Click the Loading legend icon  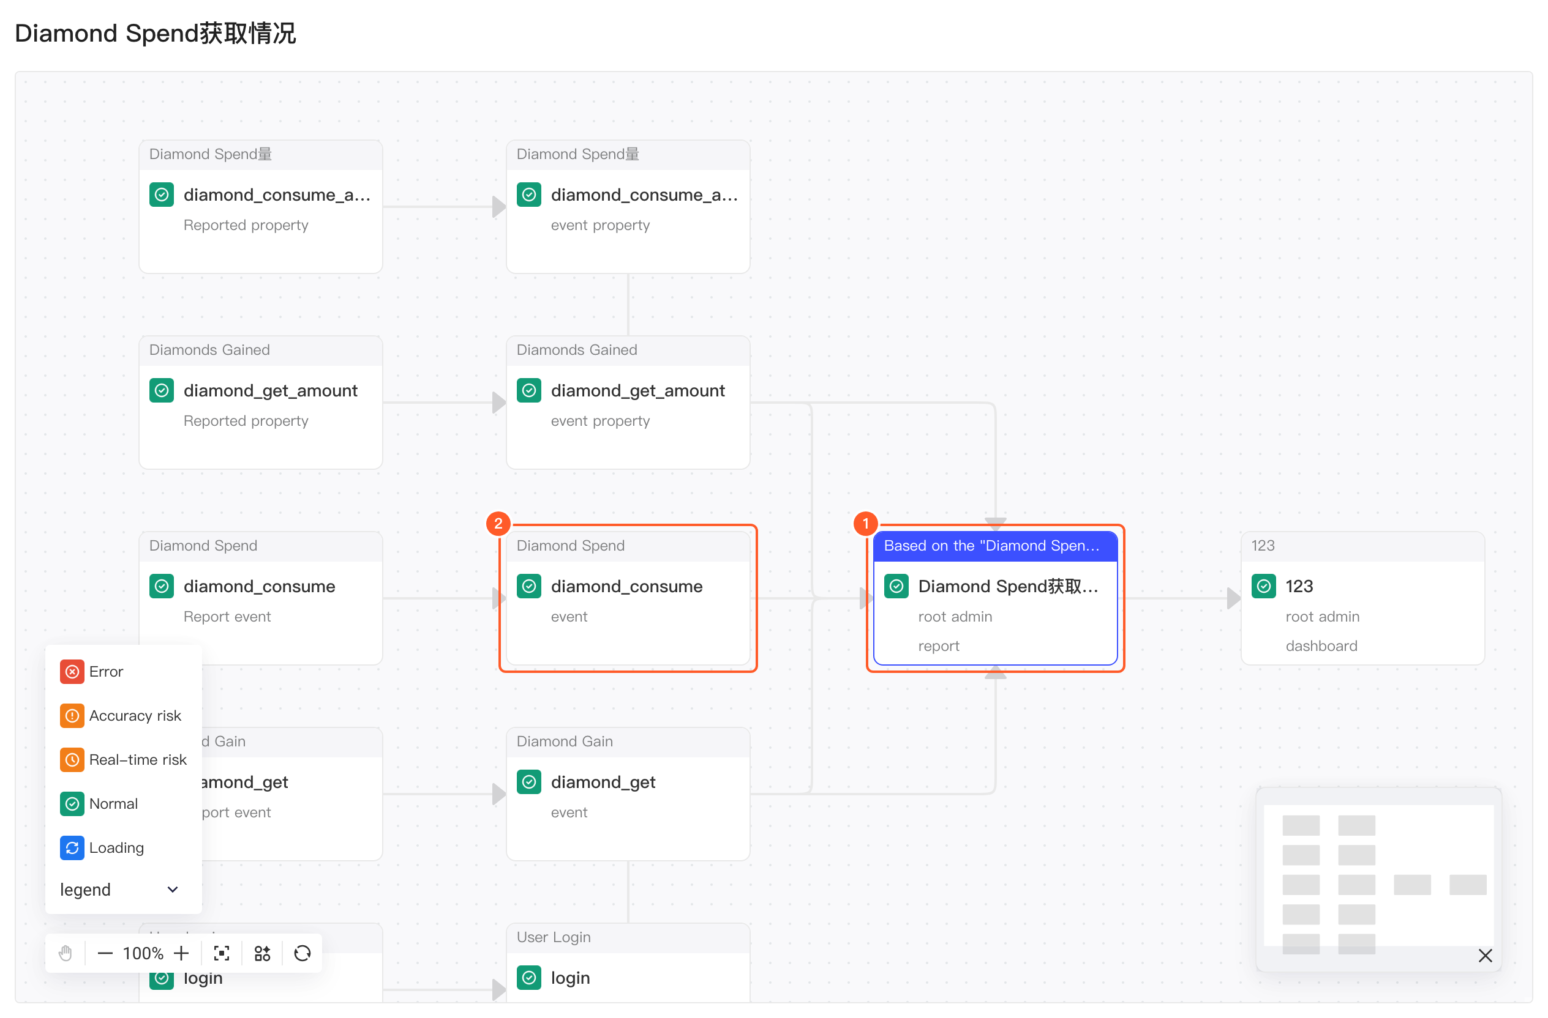click(x=72, y=848)
